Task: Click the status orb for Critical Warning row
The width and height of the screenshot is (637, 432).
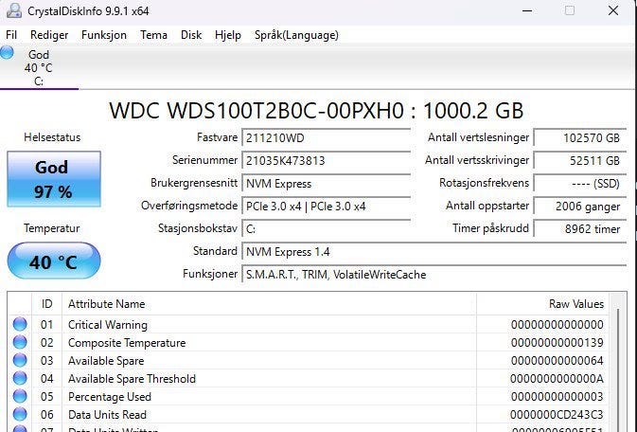Action: [x=20, y=324]
